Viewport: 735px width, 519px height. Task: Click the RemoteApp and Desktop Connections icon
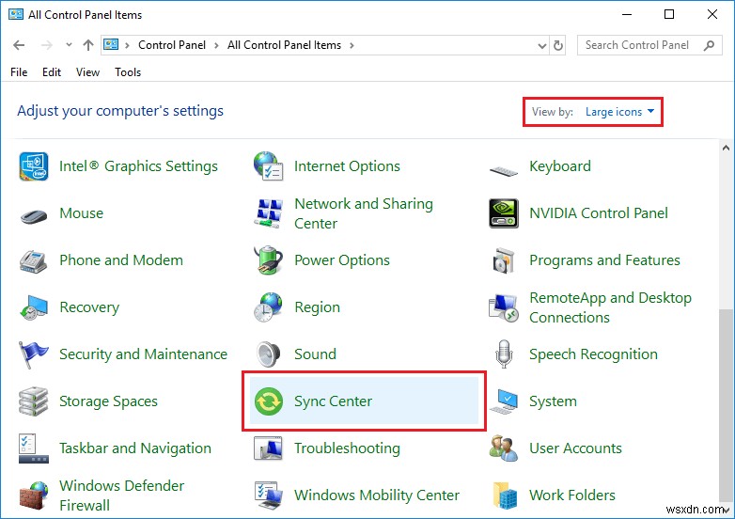pyautogui.click(x=504, y=307)
